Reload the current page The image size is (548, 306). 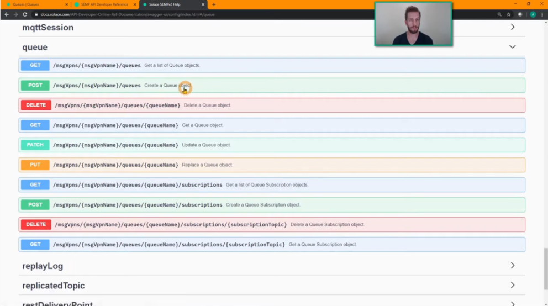point(25,14)
